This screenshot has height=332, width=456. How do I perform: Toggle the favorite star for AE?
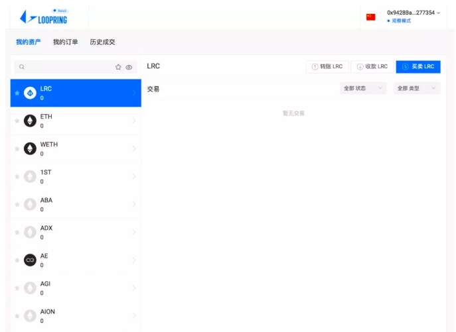tap(17, 260)
